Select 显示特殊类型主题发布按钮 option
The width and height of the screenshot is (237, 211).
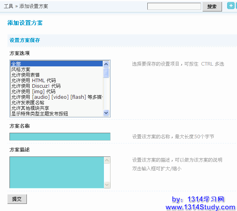point(56,113)
